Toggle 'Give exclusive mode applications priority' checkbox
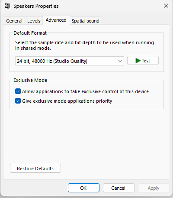The image size is (173, 198). point(18,101)
